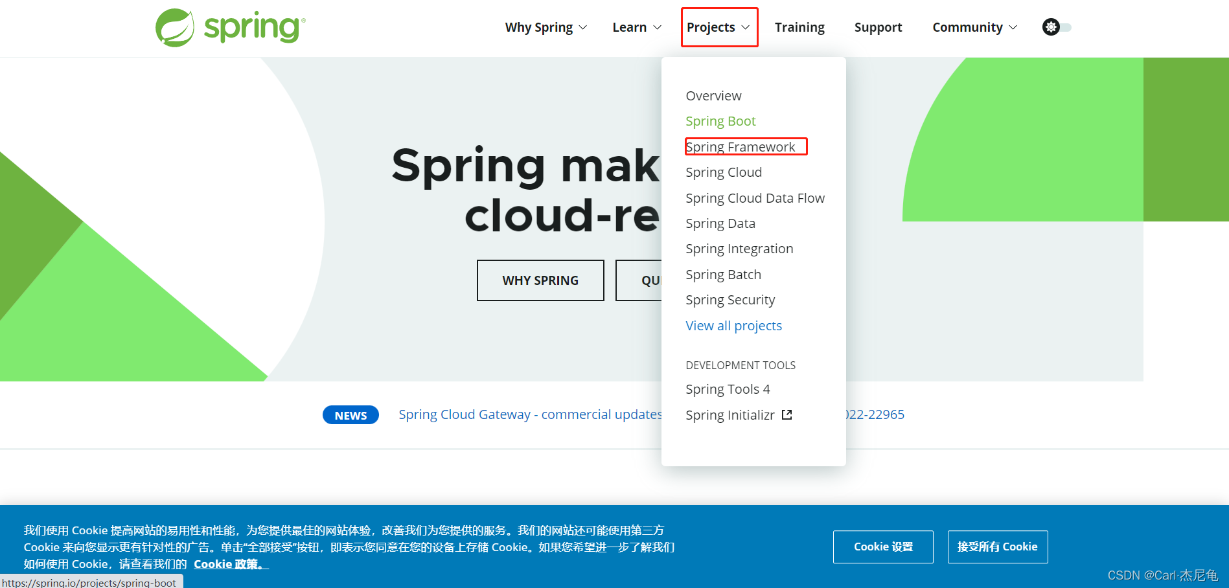Open Spring Security project

pos(730,300)
